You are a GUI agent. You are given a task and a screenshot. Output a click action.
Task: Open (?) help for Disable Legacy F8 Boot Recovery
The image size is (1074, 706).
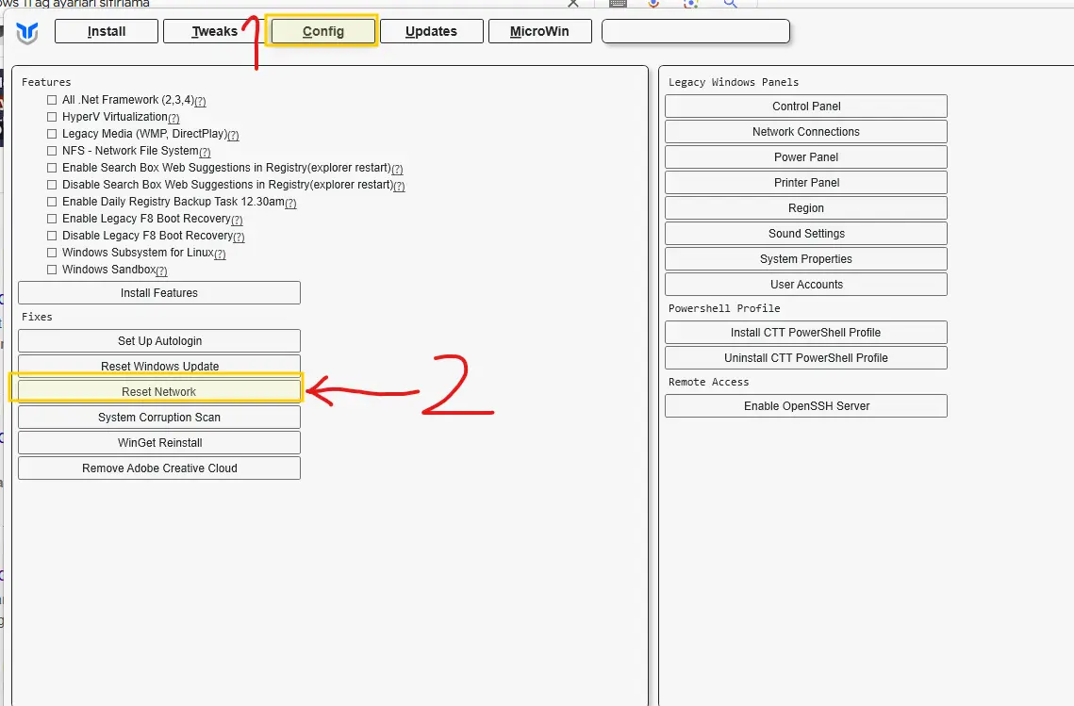tap(240, 237)
